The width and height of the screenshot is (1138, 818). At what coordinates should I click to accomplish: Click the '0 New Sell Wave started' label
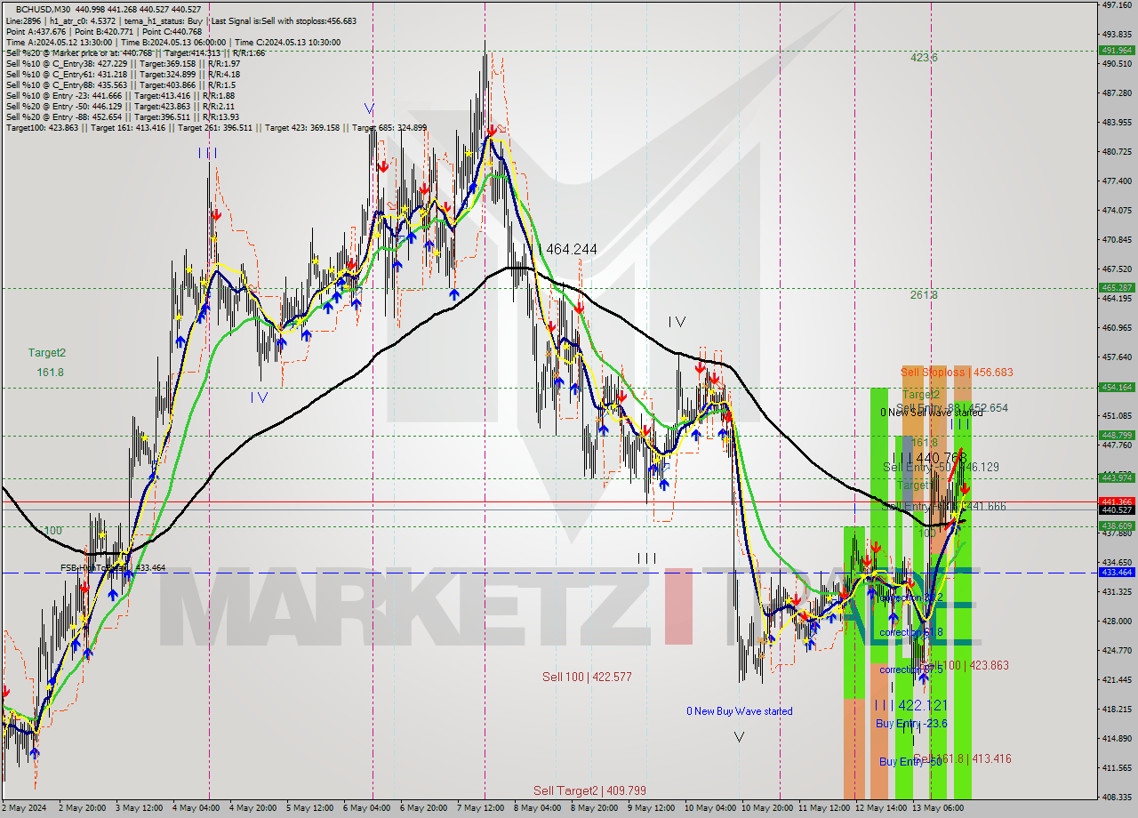coord(931,413)
